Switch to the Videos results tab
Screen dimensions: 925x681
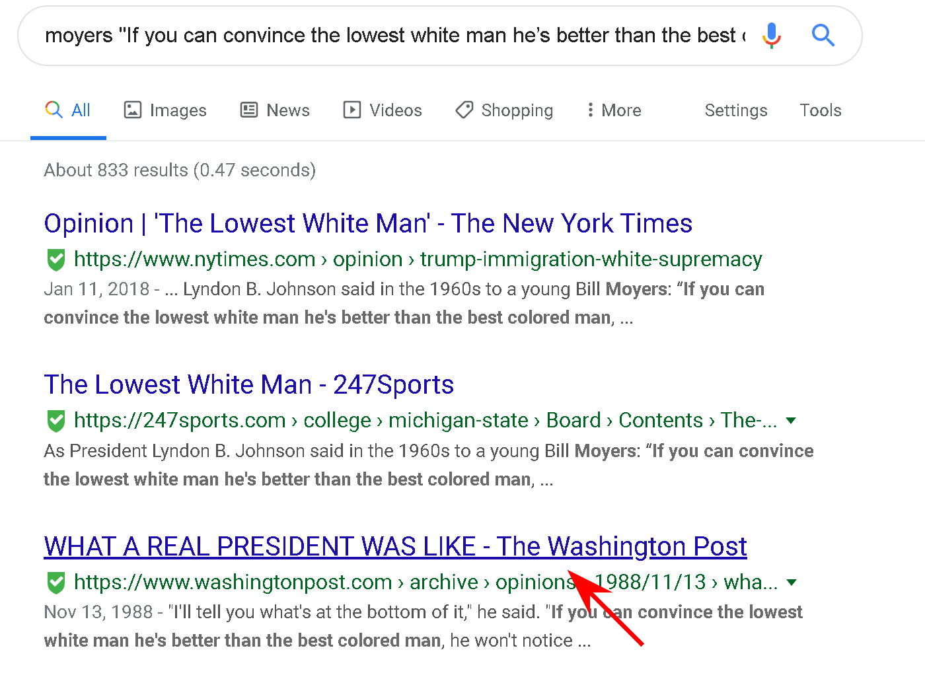(383, 110)
